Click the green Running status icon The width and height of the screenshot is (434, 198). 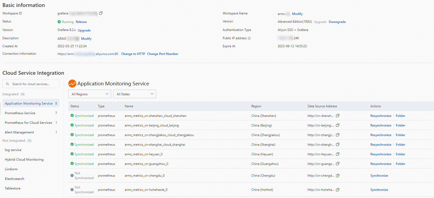[x=59, y=22]
